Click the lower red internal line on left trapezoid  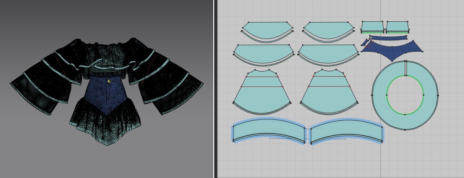click(x=262, y=87)
